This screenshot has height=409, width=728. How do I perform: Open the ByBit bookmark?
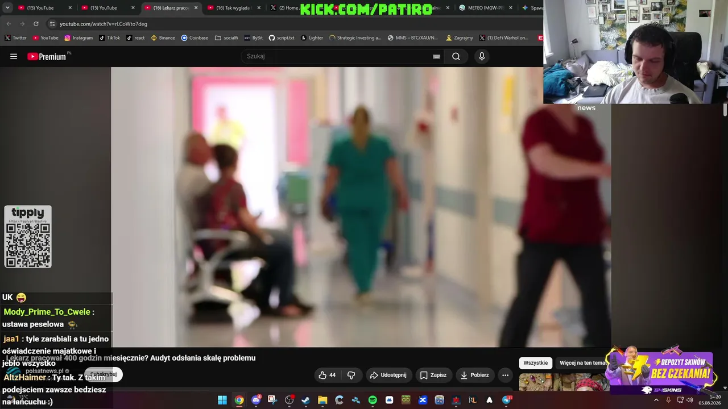click(x=253, y=38)
